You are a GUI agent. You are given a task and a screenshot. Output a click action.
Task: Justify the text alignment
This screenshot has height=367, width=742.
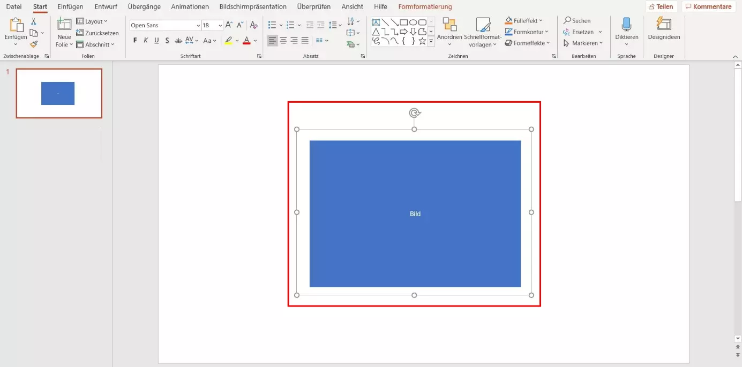(x=305, y=41)
